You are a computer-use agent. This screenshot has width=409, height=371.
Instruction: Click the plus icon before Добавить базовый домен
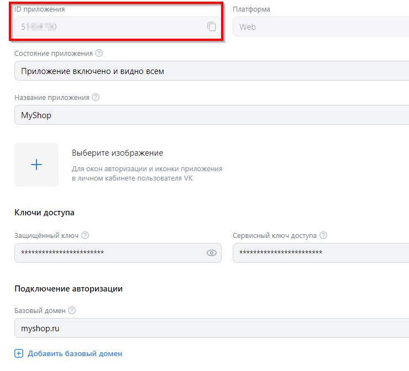19,353
